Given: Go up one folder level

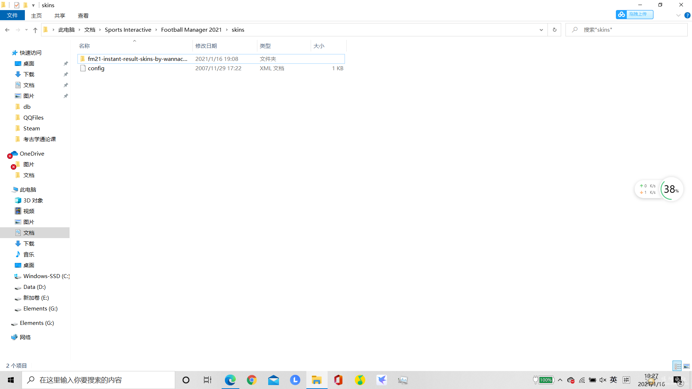Looking at the screenshot, I should coord(35,30).
